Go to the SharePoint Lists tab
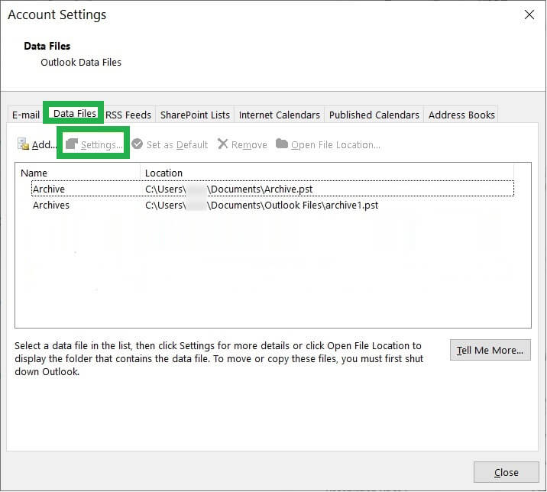 pos(195,115)
